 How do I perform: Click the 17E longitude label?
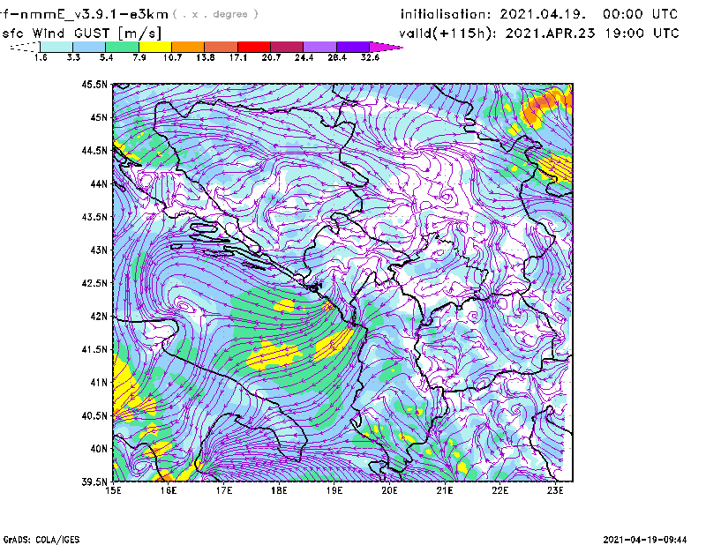click(224, 490)
